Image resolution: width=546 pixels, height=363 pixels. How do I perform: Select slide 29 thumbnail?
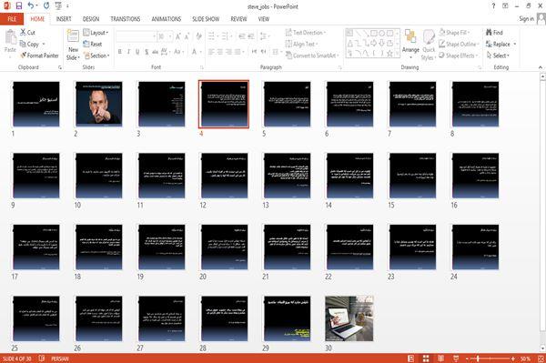[287, 318]
